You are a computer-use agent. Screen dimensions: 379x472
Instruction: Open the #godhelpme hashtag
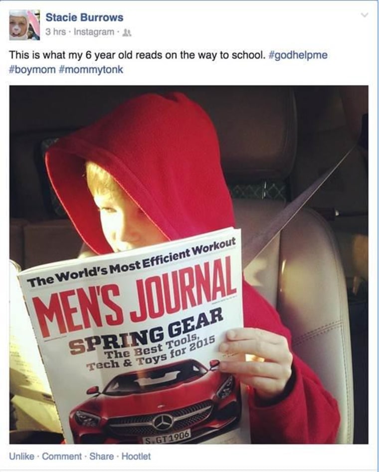[297, 55]
